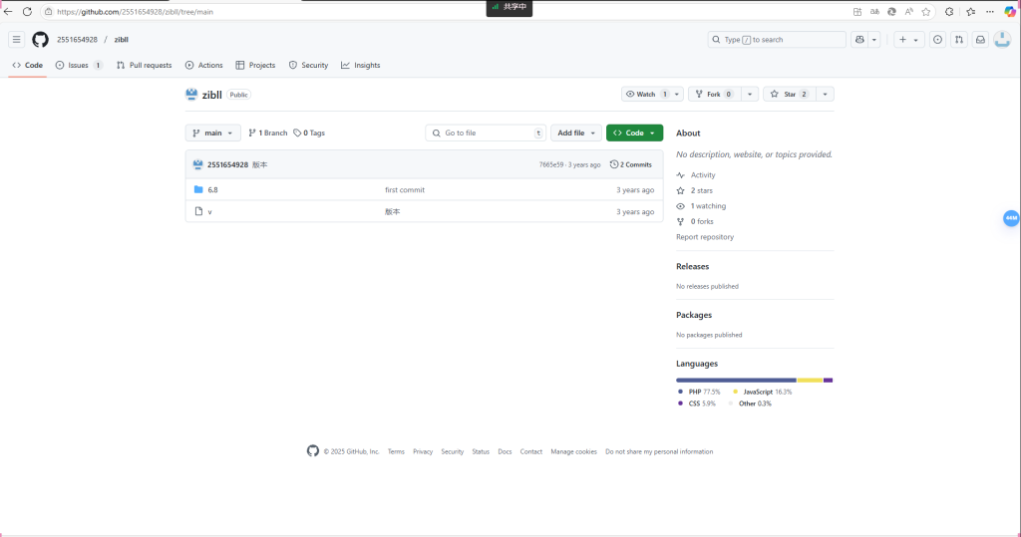Click the Go to file search field
The width and height of the screenshot is (1021, 537).
click(486, 133)
